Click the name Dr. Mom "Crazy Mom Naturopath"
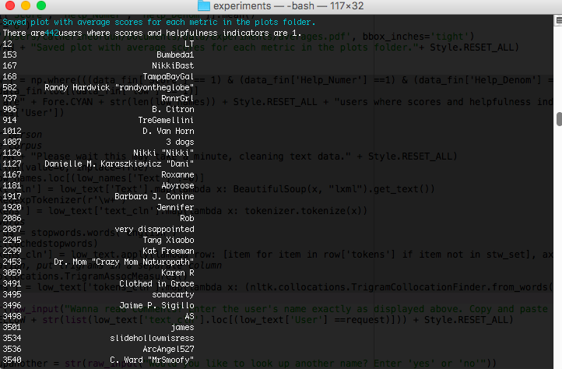This screenshot has width=562, height=369. [124, 262]
